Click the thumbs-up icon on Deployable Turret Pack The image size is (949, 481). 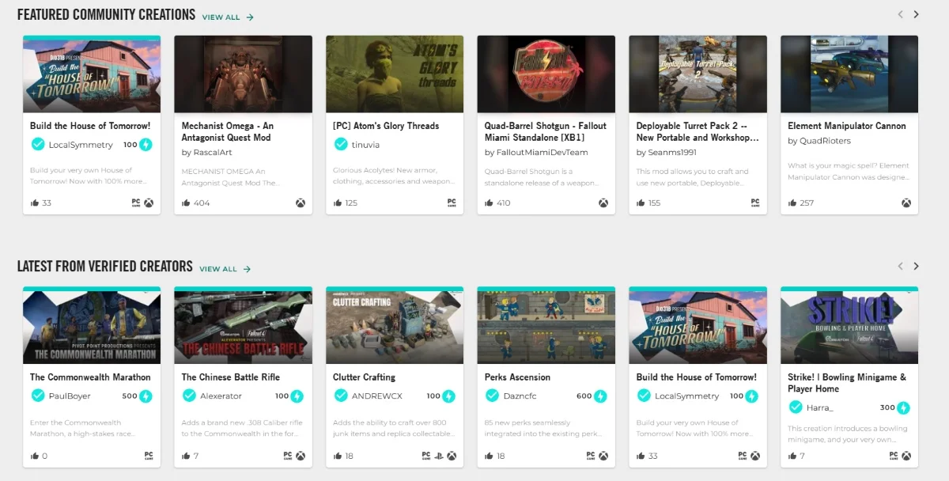[x=641, y=203]
